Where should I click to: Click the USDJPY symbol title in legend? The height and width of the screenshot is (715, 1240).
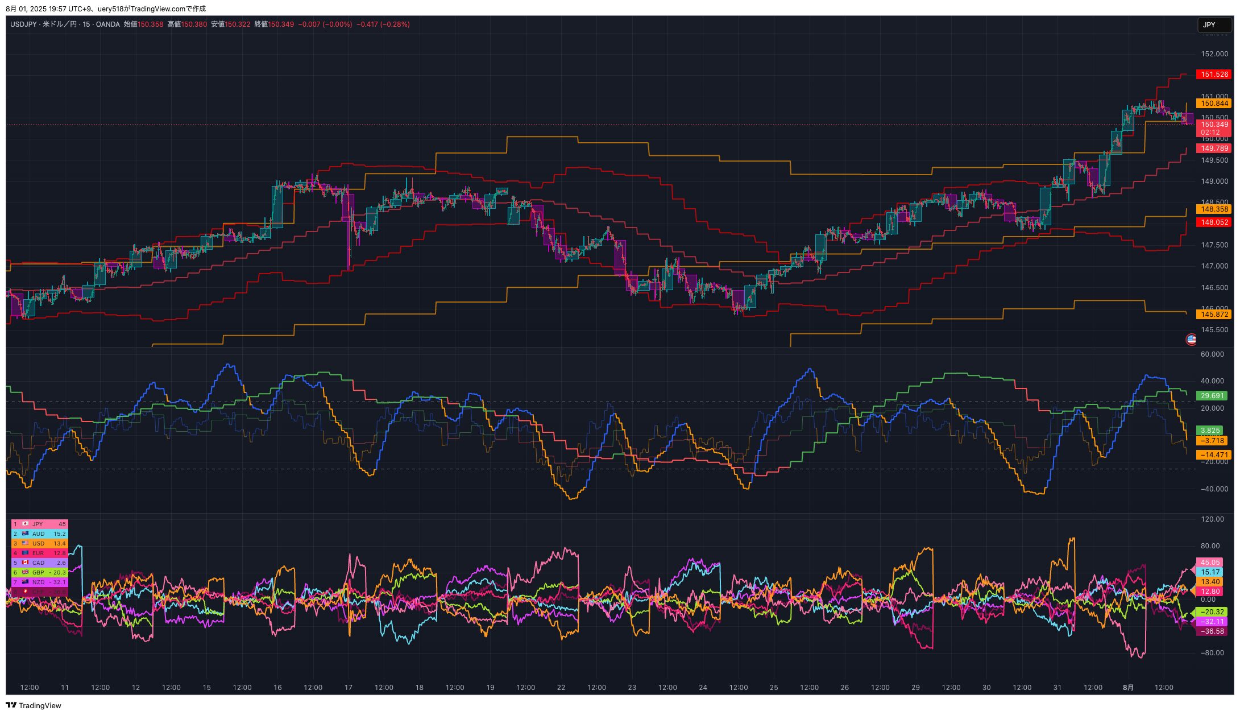pos(23,24)
